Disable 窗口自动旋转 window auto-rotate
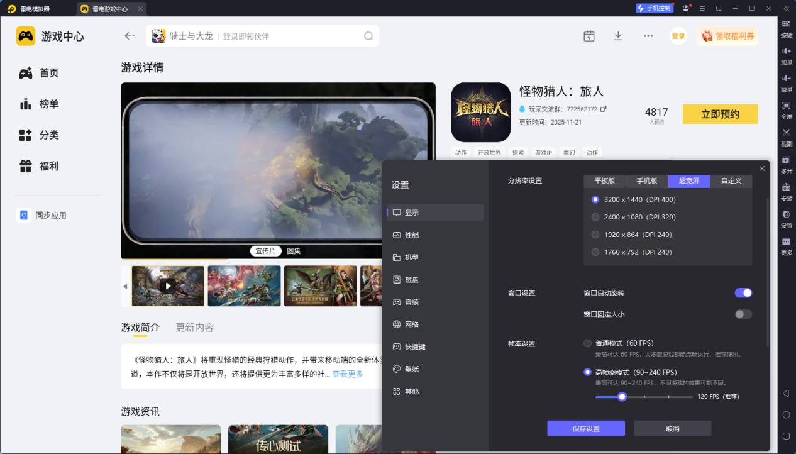This screenshot has height=454, width=796. (x=743, y=292)
